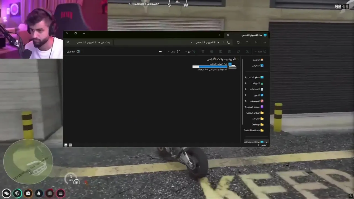This screenshot has height=199, width=354.
Task: Click the C: drive storage usage bar
Action: 210,67
